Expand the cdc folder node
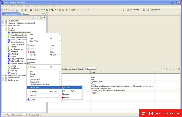The height and width of the screenshot is (117, 182). (x=6, y=28)
